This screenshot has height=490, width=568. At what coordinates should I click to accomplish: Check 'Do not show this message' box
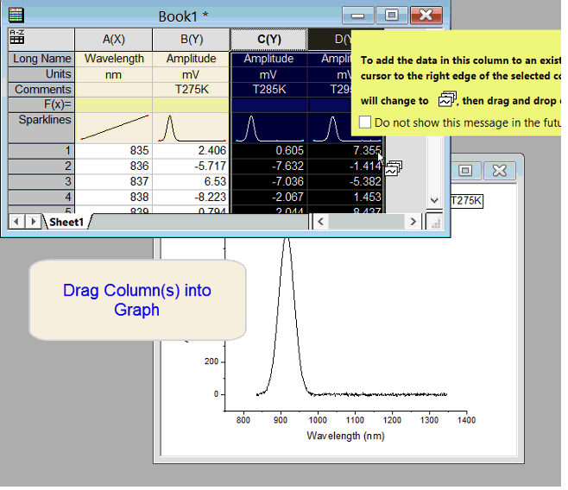[x=365, y=122]
